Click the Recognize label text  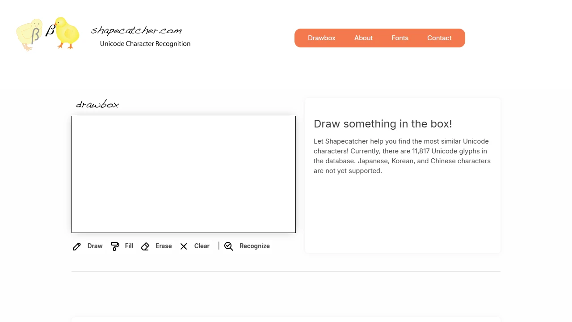[x=255, y=246]
